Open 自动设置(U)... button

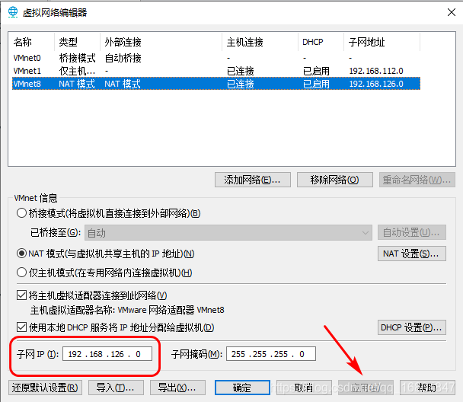(x=412, y=232)
